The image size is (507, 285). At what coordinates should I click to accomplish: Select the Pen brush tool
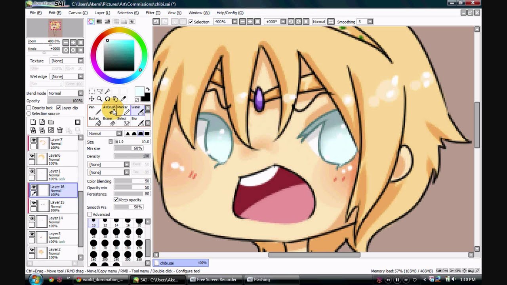95,110
